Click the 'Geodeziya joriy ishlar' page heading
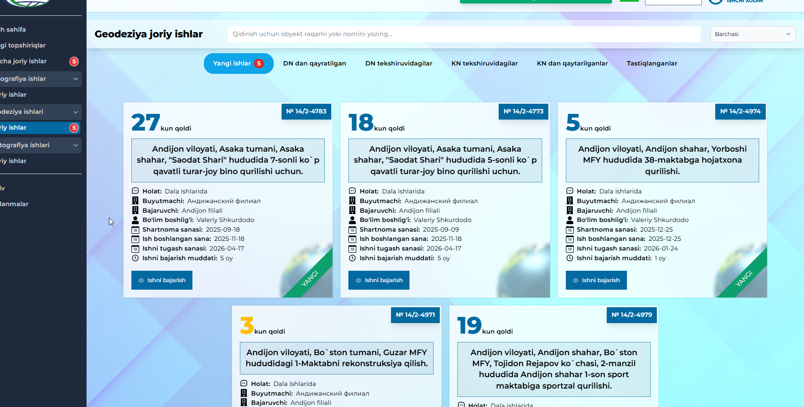Screen dimensions: 804x407 148,34
